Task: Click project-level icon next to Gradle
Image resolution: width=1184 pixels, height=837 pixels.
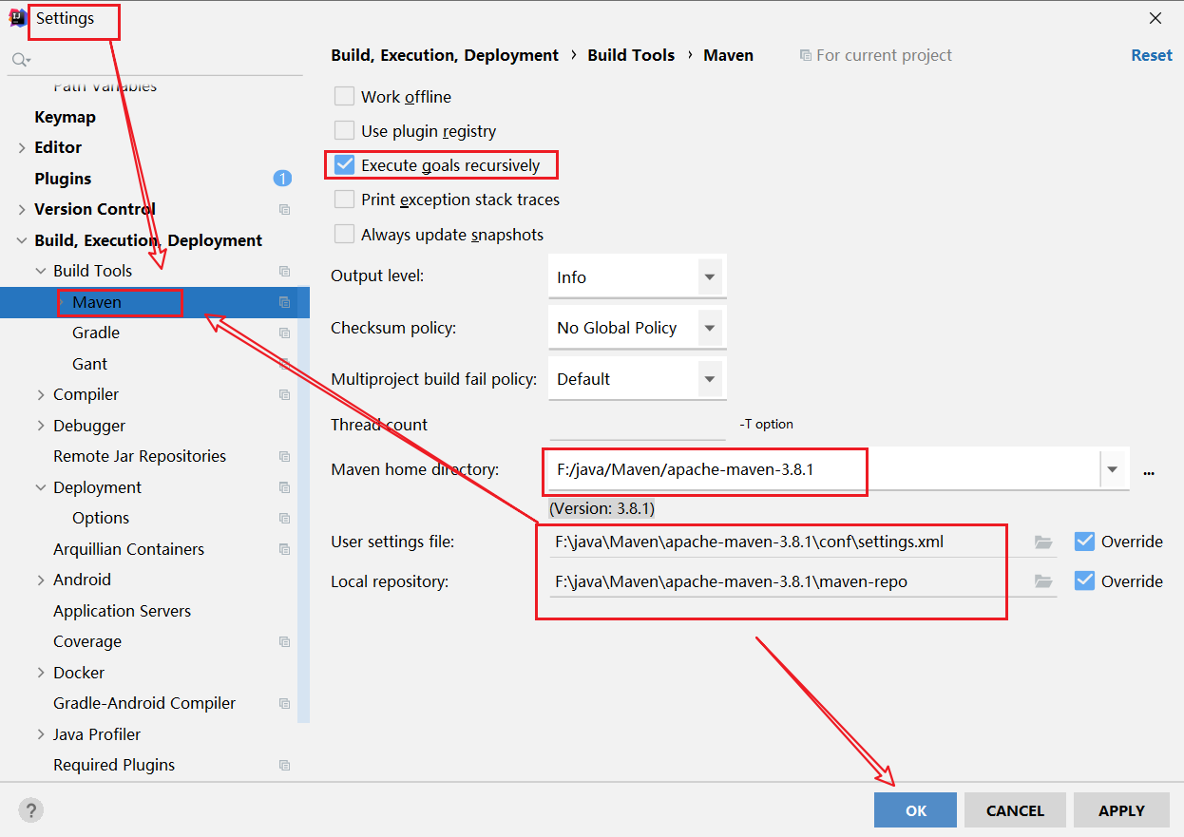Action: [x=284, y=333]
